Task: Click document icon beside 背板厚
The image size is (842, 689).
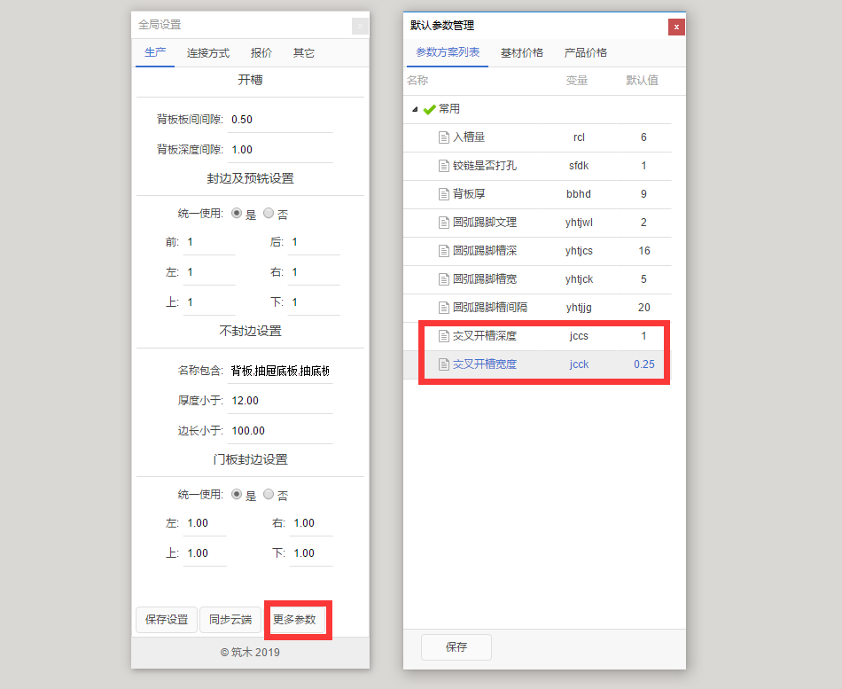Action: (x=444, y=194)
